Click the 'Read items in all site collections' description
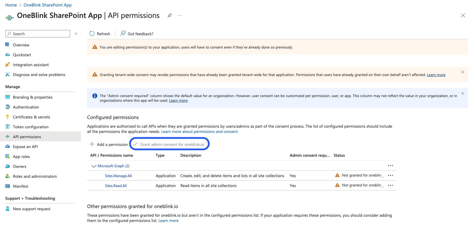The height and width of the screenshot is (230, 473). (x=209, y=186)
